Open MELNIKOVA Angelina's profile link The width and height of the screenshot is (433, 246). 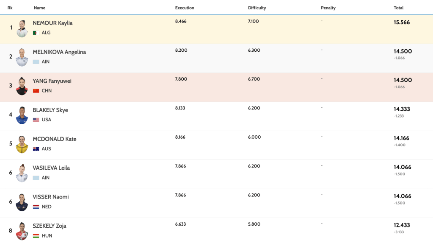pyautogui.click(x=59, y=52)
